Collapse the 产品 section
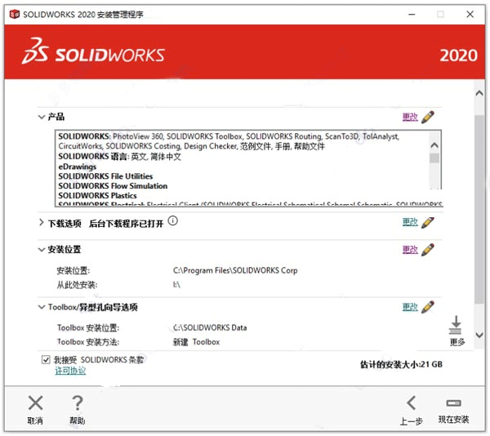The width and height of the screenshot is (490, 436). [42, 117]
